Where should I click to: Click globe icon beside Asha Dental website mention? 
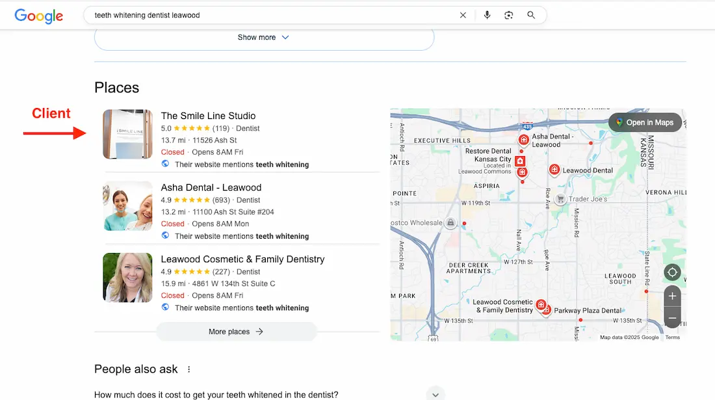[x=165, y=235]
